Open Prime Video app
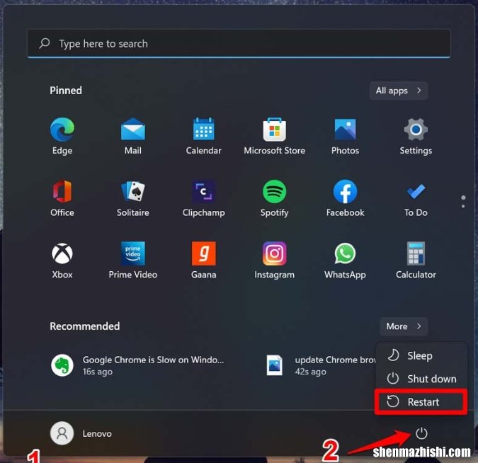 (133, 261)
